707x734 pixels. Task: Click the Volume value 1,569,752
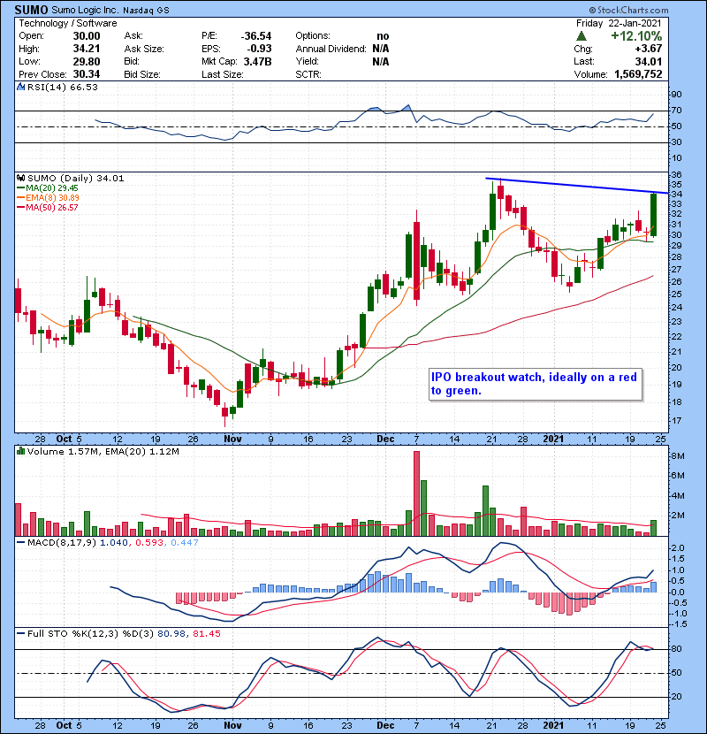638,74
